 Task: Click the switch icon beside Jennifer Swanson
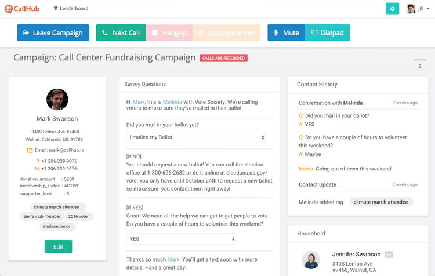(389, 255)
